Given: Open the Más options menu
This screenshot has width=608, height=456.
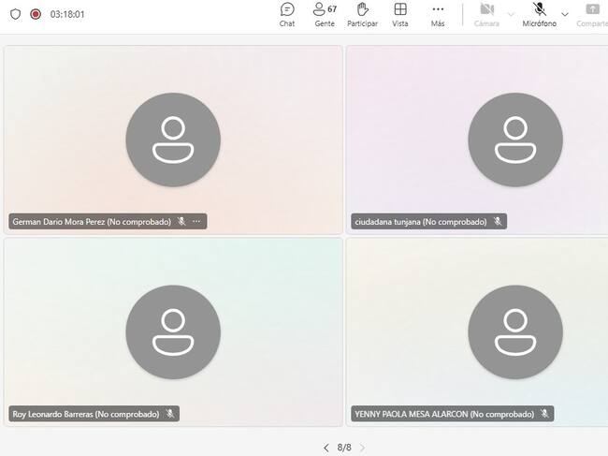Looking at the screenshot, I should click(438, 14).
